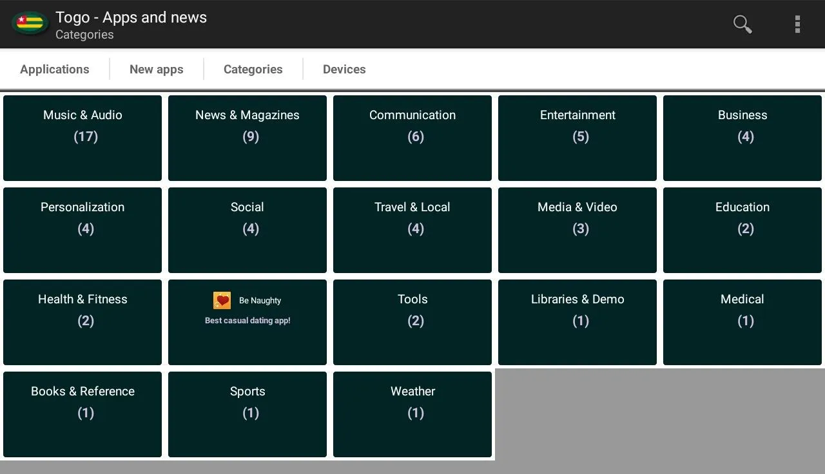This screenshot has width=825, height=474.
Task: Open the Health & Fitness category
Action: (82, 322)
